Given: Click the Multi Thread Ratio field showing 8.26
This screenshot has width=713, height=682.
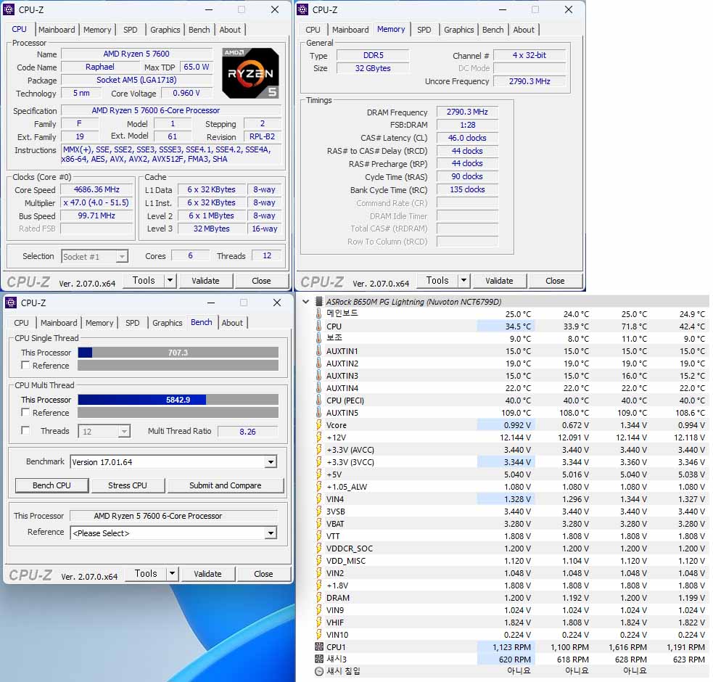Looking at the screenshot, I should click(248, 431).
